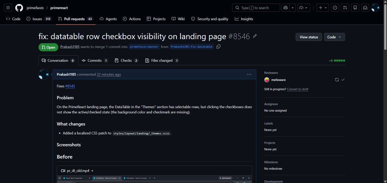Click the What changes heading

coord(71,124)
